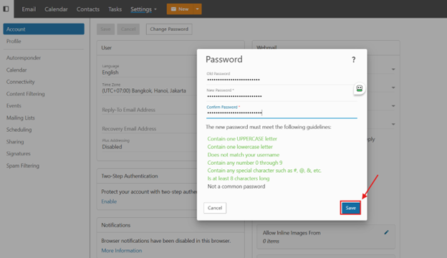
Task: Open Scheduling settings
Action: (x=19, y=130)
